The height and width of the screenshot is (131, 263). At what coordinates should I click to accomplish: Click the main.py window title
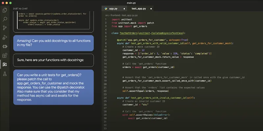coord(131,3)
